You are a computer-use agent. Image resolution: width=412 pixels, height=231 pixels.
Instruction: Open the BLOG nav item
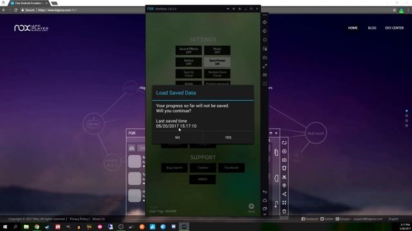click(x=372, y=28)
